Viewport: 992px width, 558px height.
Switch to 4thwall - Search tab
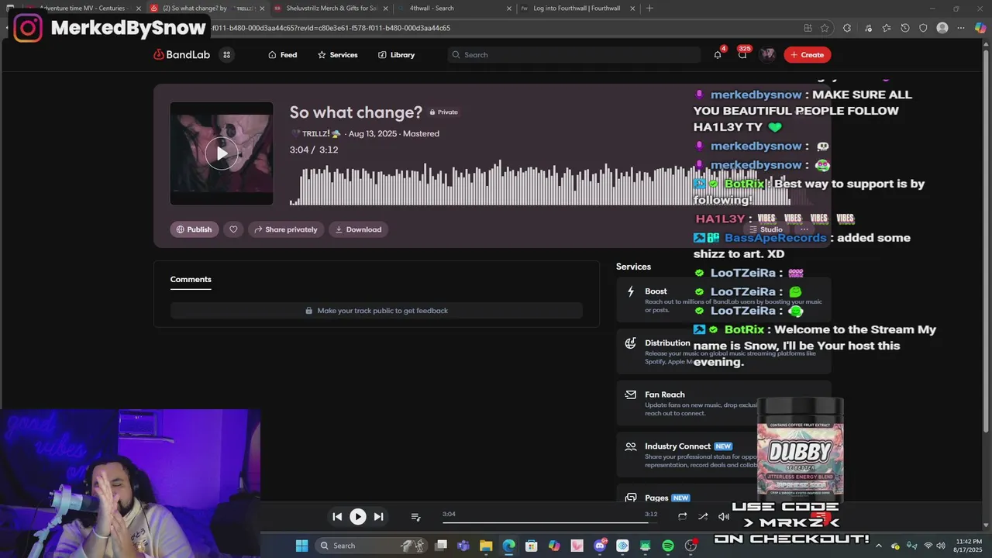coord(454,9)
